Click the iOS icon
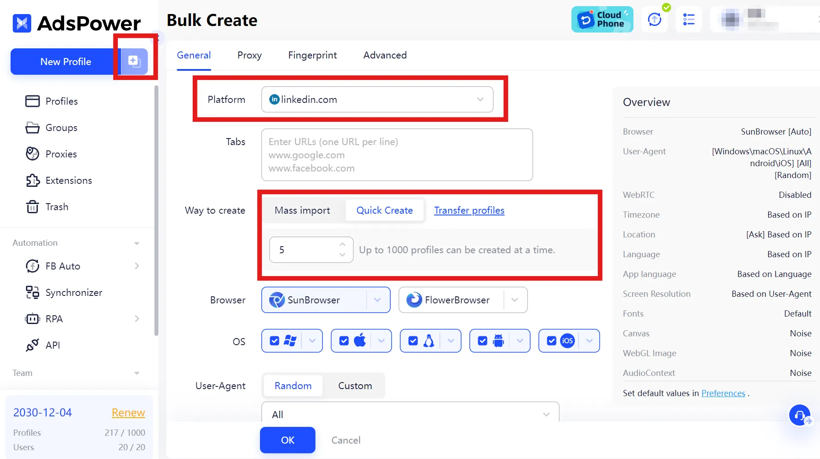The image size is (820, 459). click(x=567, y=341)
